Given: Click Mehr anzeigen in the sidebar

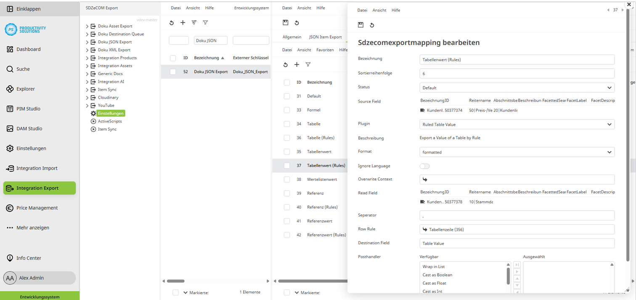Looking at the screenshot, I should (32, 227).
